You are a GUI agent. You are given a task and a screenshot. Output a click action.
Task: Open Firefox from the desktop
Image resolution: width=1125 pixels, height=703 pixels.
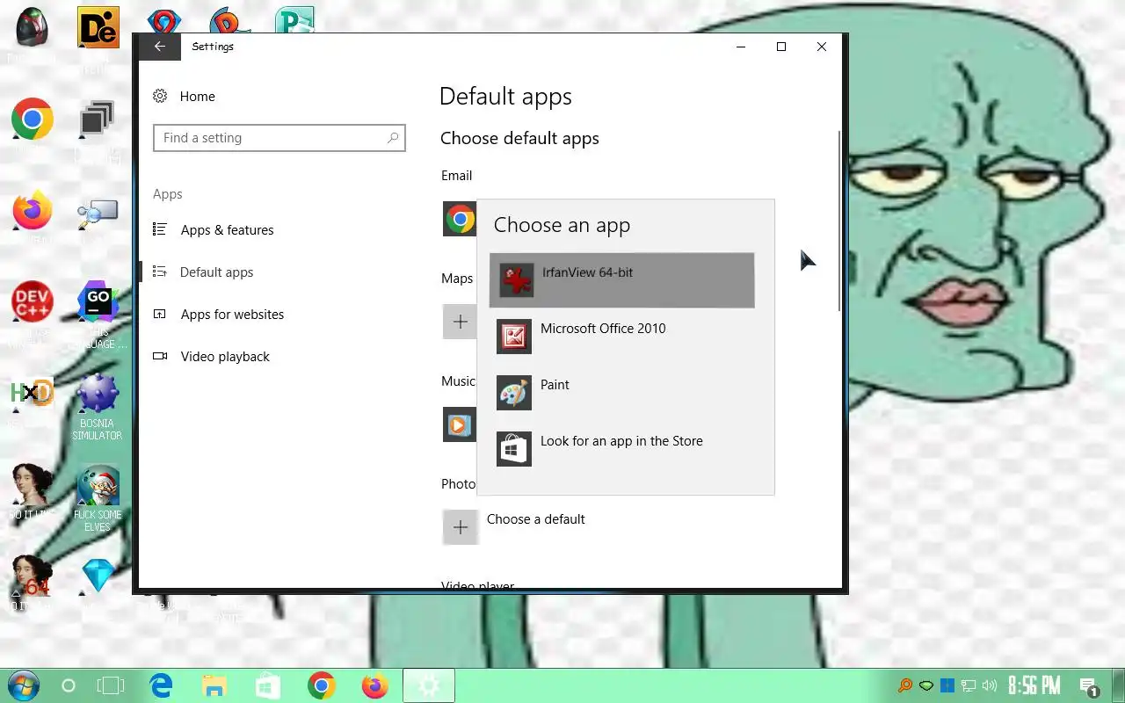click(33, 211)
